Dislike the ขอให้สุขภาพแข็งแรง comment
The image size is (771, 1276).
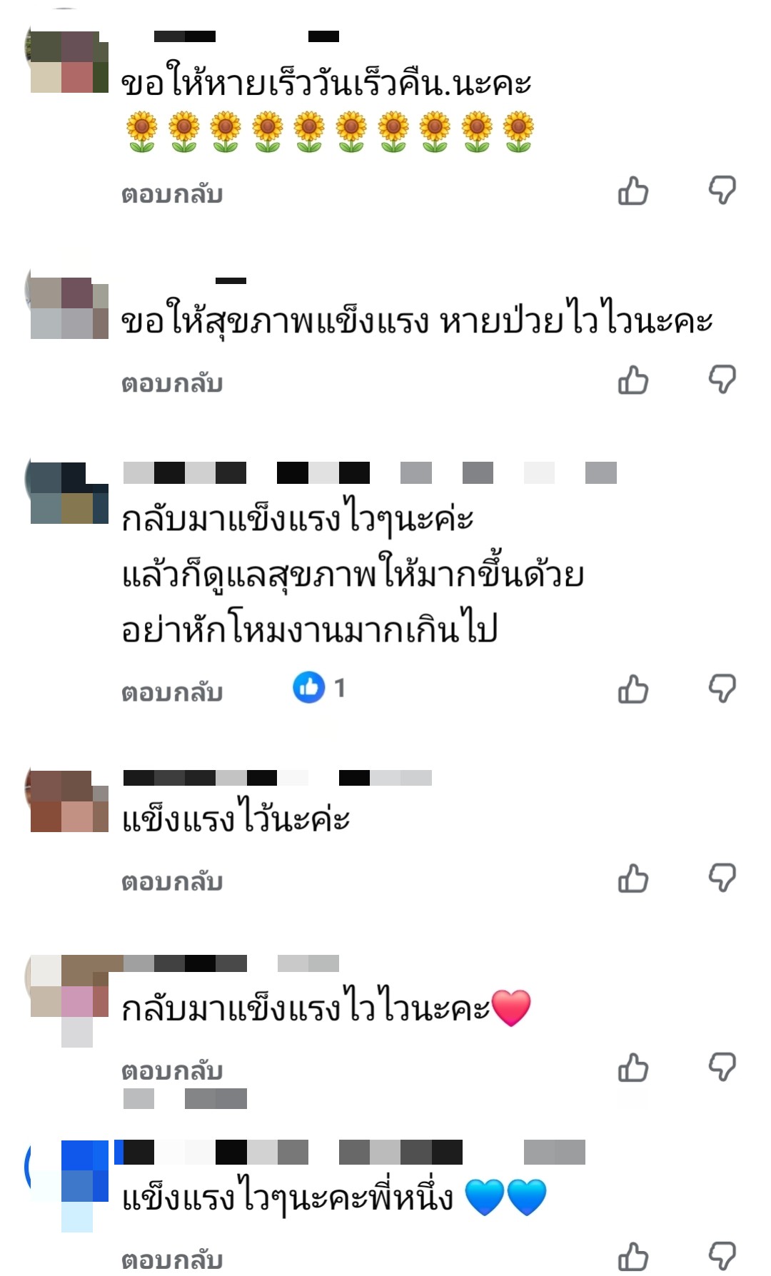pyautogui.click(x=722, y=380)
